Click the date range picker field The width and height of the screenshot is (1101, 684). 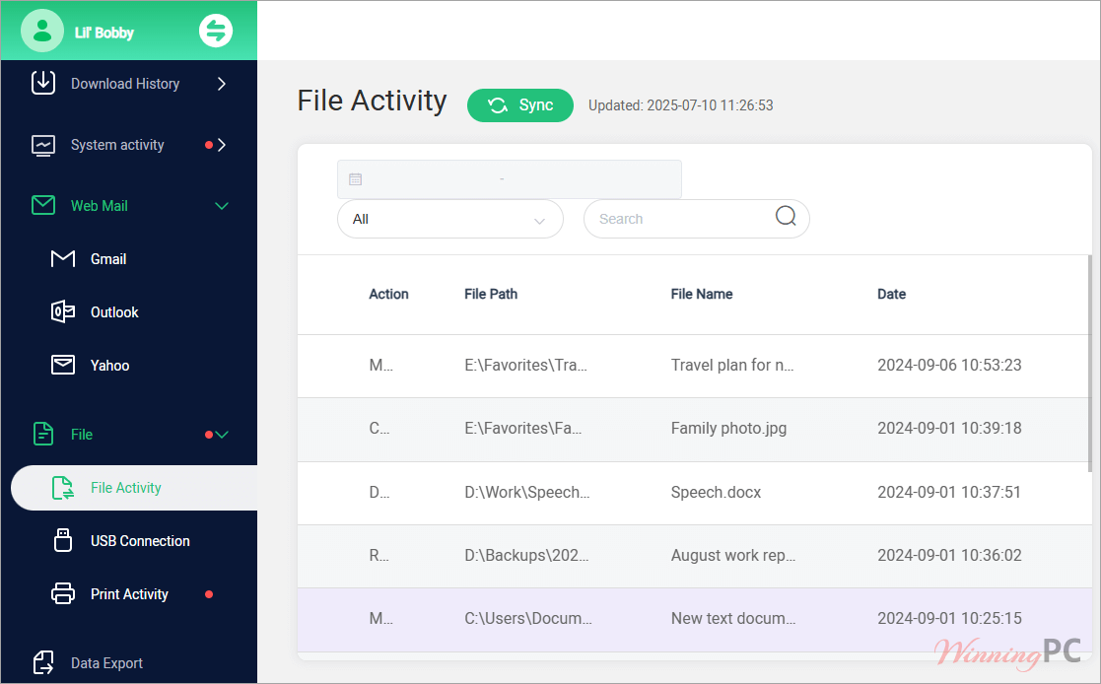point(509,179)
